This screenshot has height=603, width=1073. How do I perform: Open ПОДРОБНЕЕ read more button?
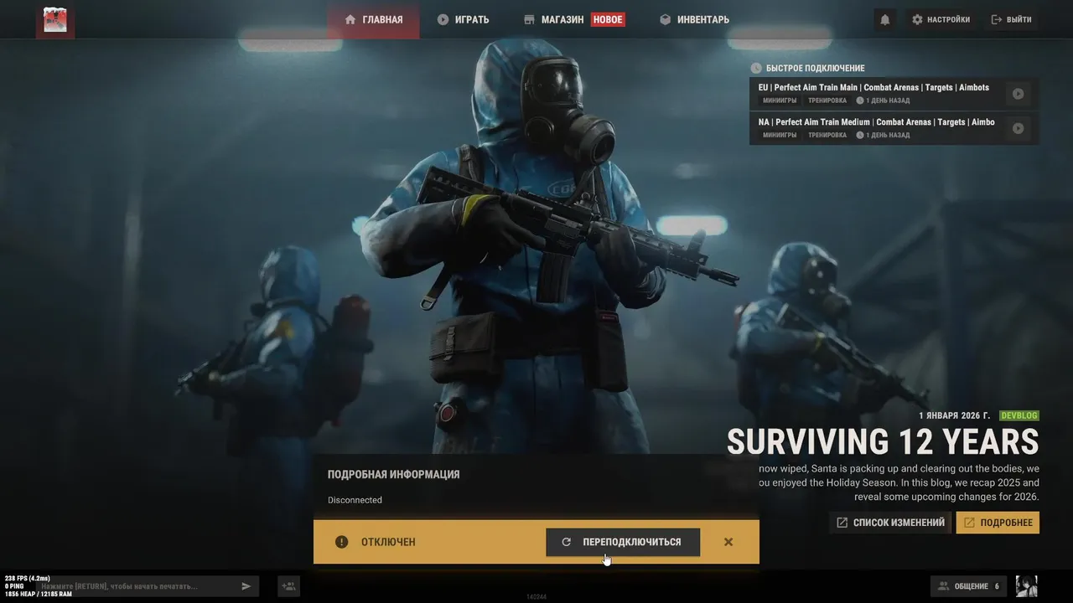tap(998, 523)
